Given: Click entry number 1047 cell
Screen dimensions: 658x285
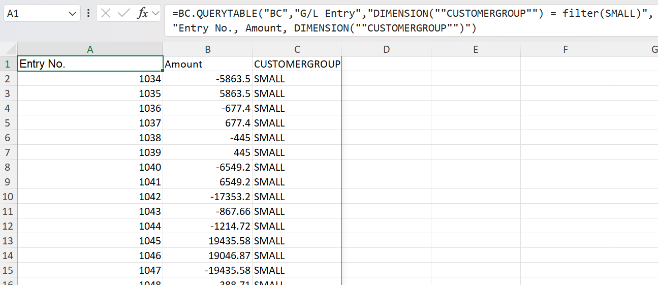Looking at the screenshot, I should point(90,270).
